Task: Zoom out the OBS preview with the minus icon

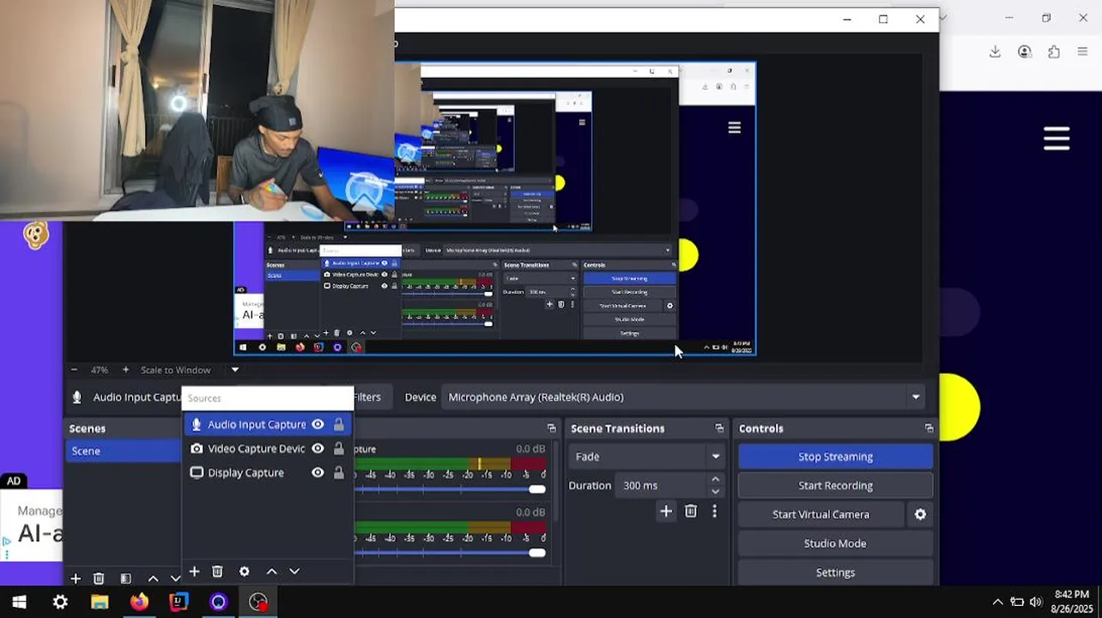Action: (x=74, y=370)
